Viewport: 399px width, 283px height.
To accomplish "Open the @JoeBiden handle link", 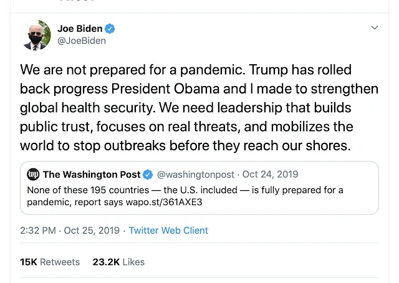I will (82, 41).
